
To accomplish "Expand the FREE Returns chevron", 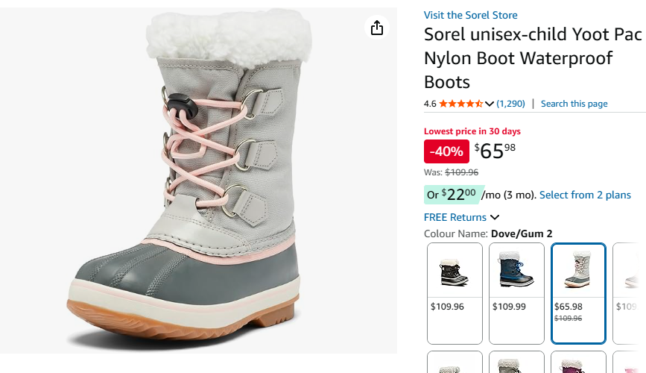I will click(x=495, y=218).
